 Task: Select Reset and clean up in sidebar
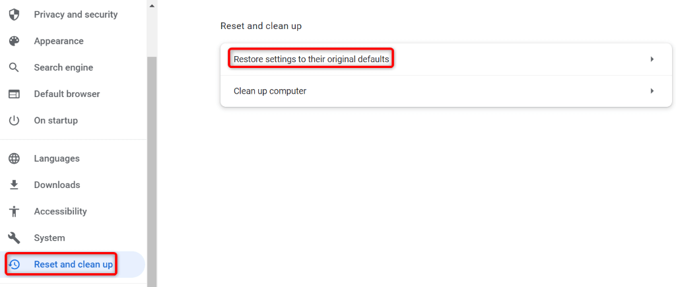click(73, 265)
